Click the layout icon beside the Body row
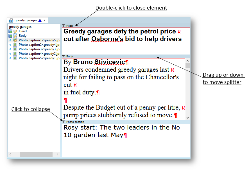This screenshot has width=249, height=170. coord(10,36)
